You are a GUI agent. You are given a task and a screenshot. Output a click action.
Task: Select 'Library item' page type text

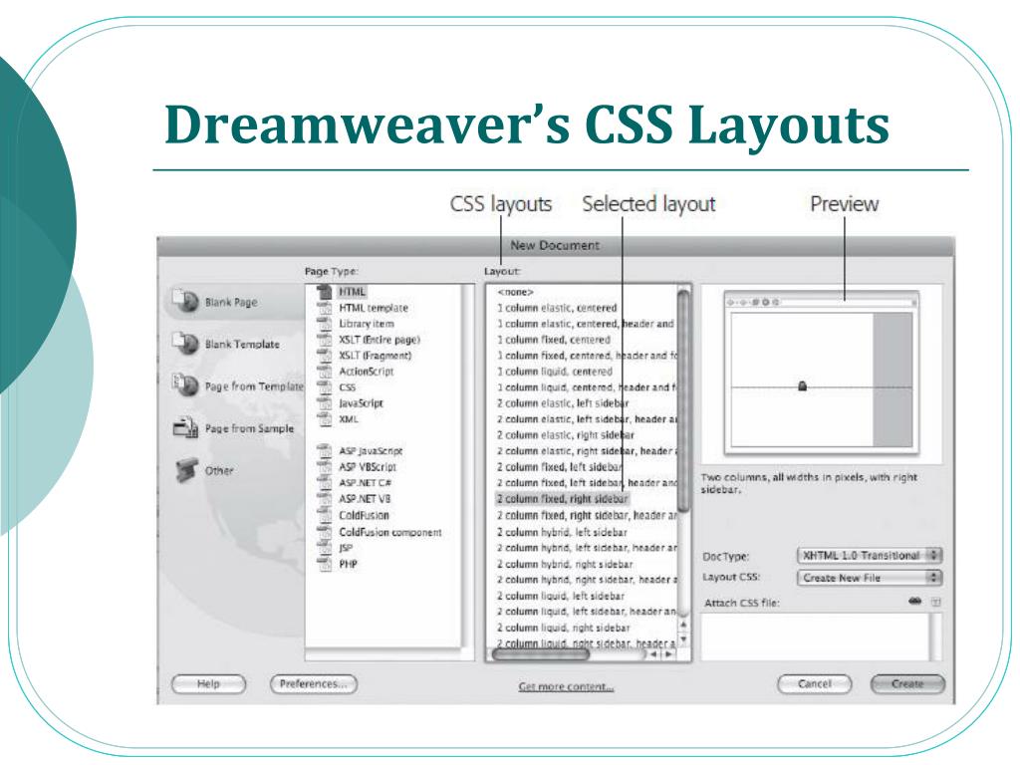367,324
